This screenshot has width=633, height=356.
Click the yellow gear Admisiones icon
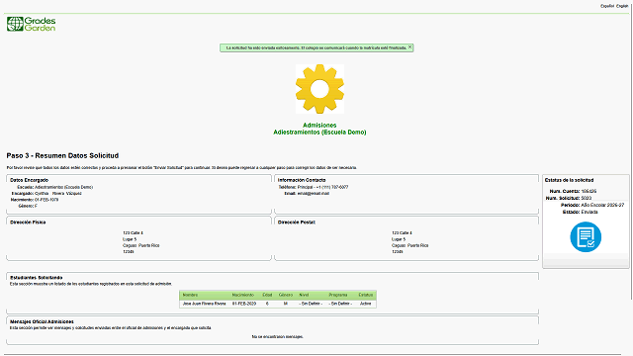point(319,89)
